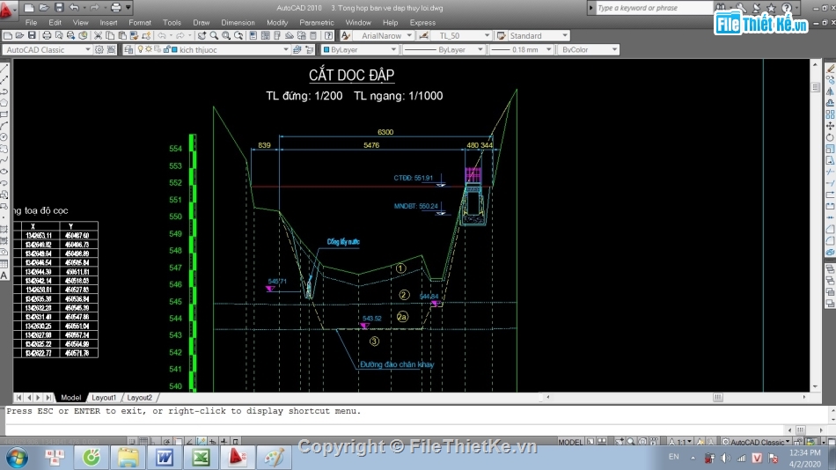
Task: Click the Cut scissors icon
Action: pyautogui.click(x=98, y=36)
